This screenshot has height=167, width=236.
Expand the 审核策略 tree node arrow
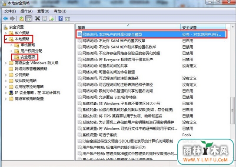pyautogui.click(x=11, y=45)
